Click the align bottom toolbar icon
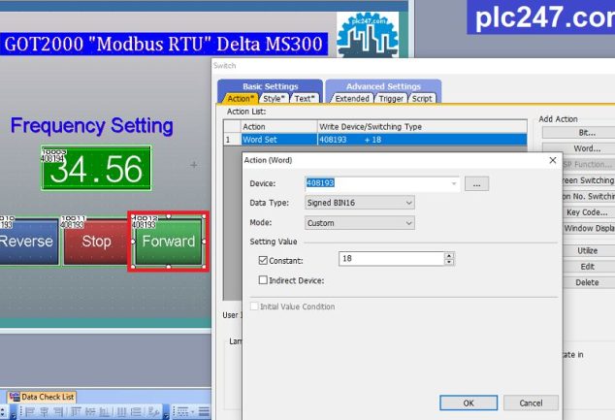Screen dimensions: 615x420 tap(104, 412)
